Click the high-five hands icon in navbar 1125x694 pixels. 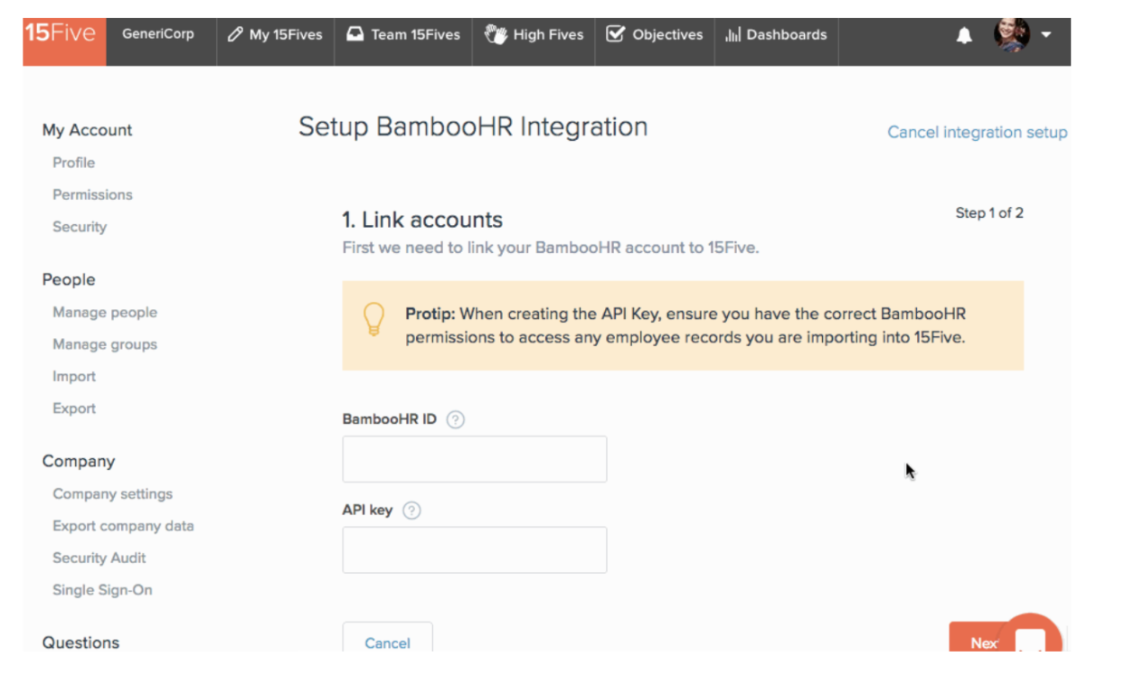(496, 34)
